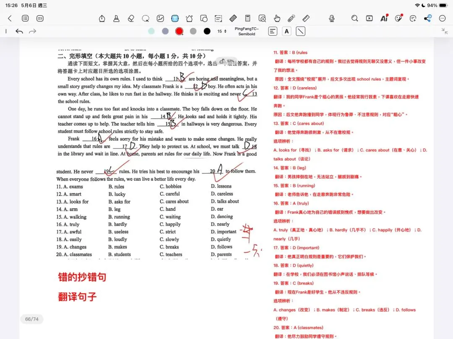Viewport: 453px width, 339px height.
Task: Open the PingFangTC-Semibold font picker
Action: pos(247,31)
